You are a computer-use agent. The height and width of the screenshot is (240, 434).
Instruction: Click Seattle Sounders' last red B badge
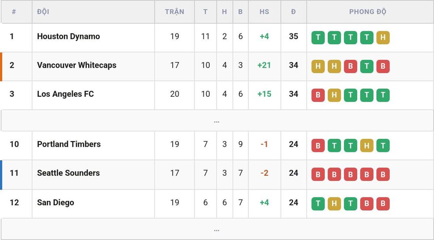[383, 174]
